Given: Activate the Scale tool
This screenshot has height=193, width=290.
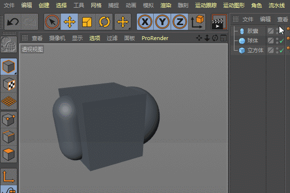Looking at the screenshot, I should pyautogui.click(x=87, y=22).
